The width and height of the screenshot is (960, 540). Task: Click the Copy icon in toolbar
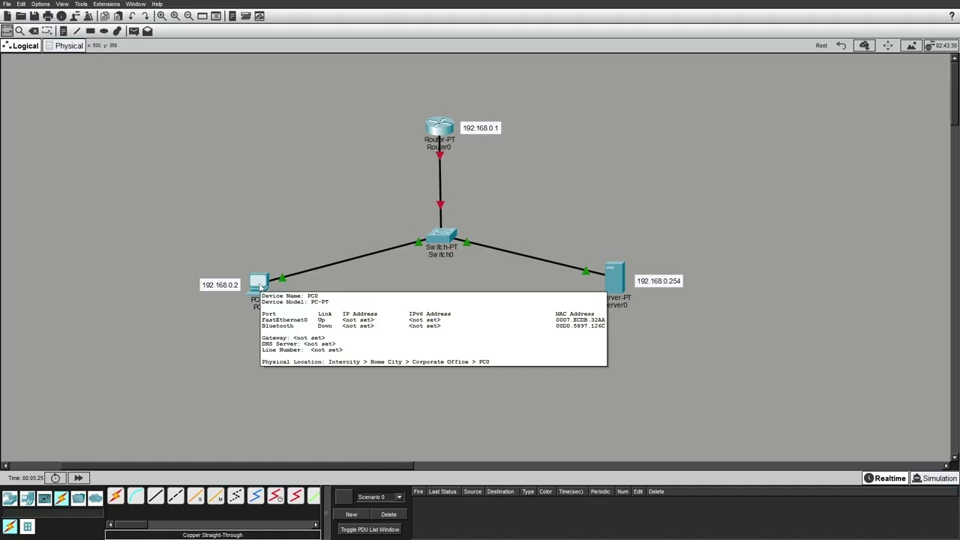104,16
